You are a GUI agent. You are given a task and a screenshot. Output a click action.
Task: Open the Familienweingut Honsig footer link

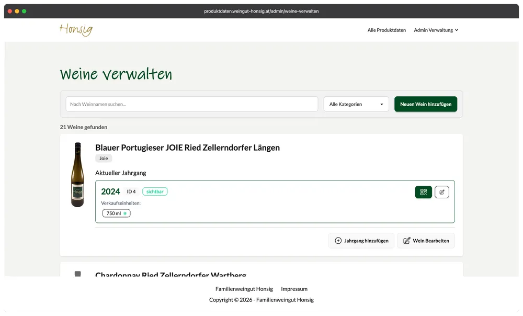click(244, 289)
